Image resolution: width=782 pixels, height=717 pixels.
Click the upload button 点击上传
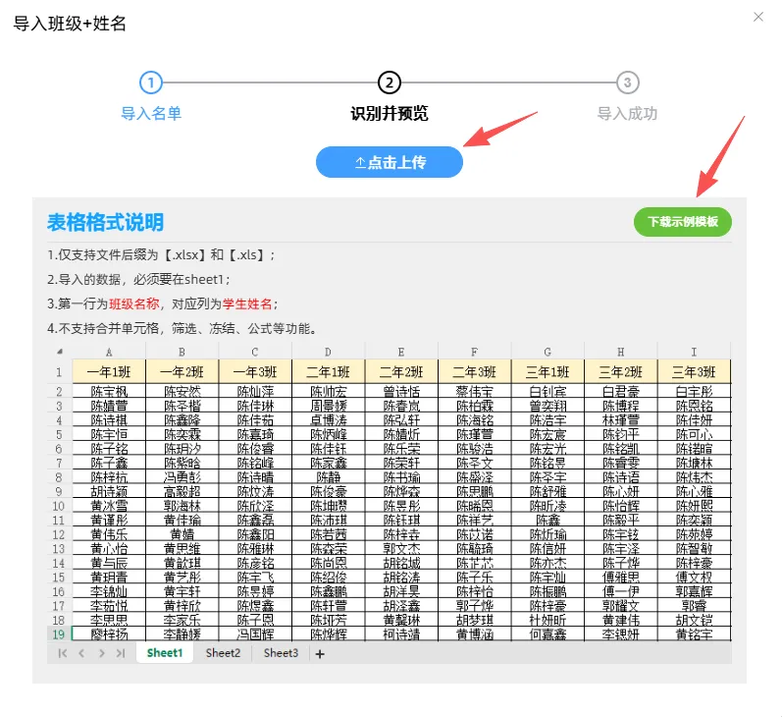pyautogui.click(x=389, y=162)
